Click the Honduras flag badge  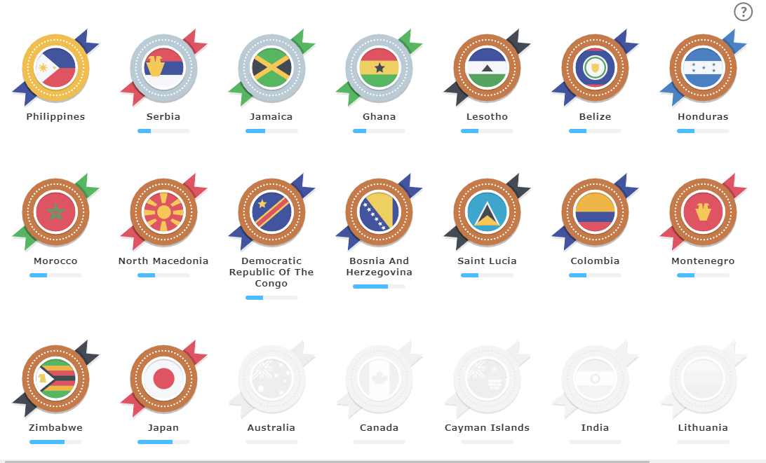pyautogui.click(x=703, y=68)
